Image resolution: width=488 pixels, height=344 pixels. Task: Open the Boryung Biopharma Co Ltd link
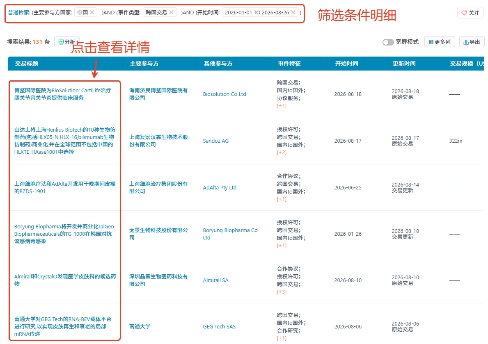pyautogui.click(x=230, y=234)
